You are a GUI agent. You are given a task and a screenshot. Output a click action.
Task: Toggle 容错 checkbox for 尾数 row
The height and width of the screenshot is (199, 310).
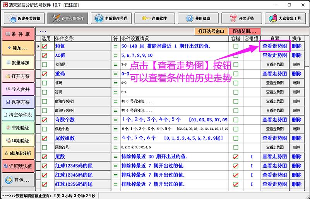click(x=236, y=156)
